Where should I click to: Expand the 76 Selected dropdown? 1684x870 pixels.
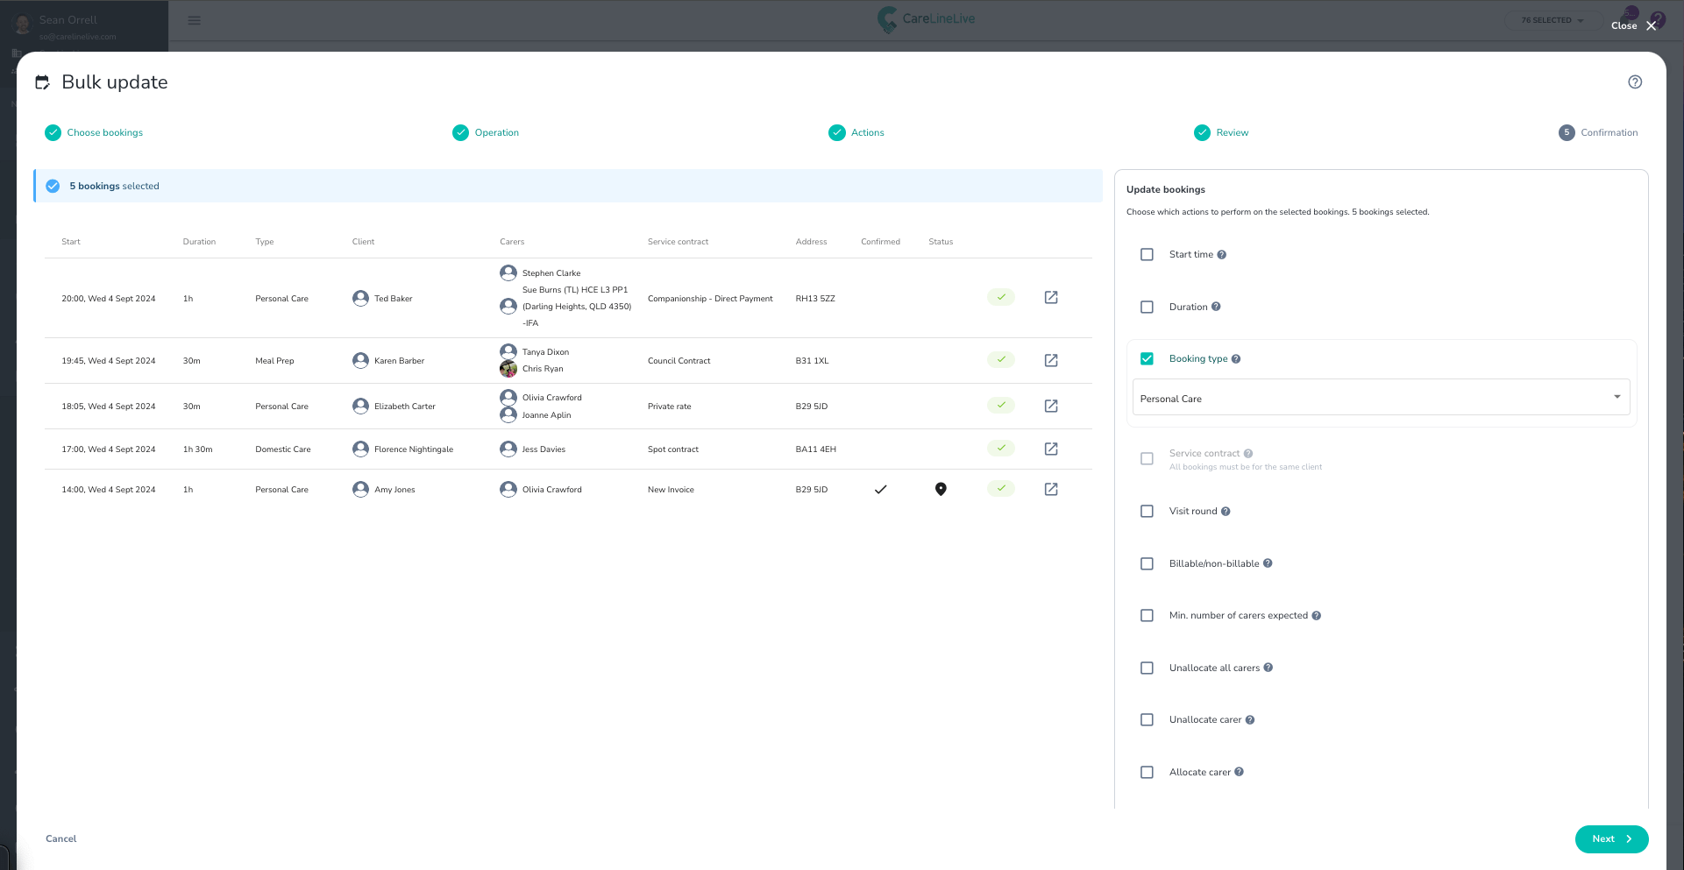pyautogui.click(x=1552, y=20)
